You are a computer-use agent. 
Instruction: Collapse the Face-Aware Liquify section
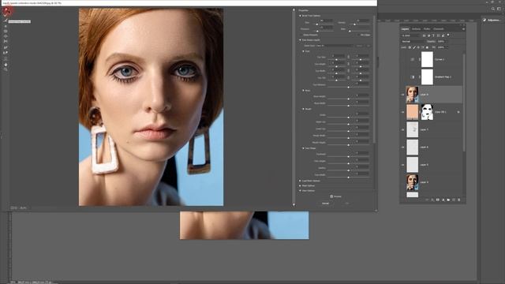[300, 40]
